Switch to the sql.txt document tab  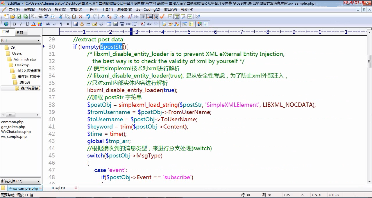pos(60,188)
